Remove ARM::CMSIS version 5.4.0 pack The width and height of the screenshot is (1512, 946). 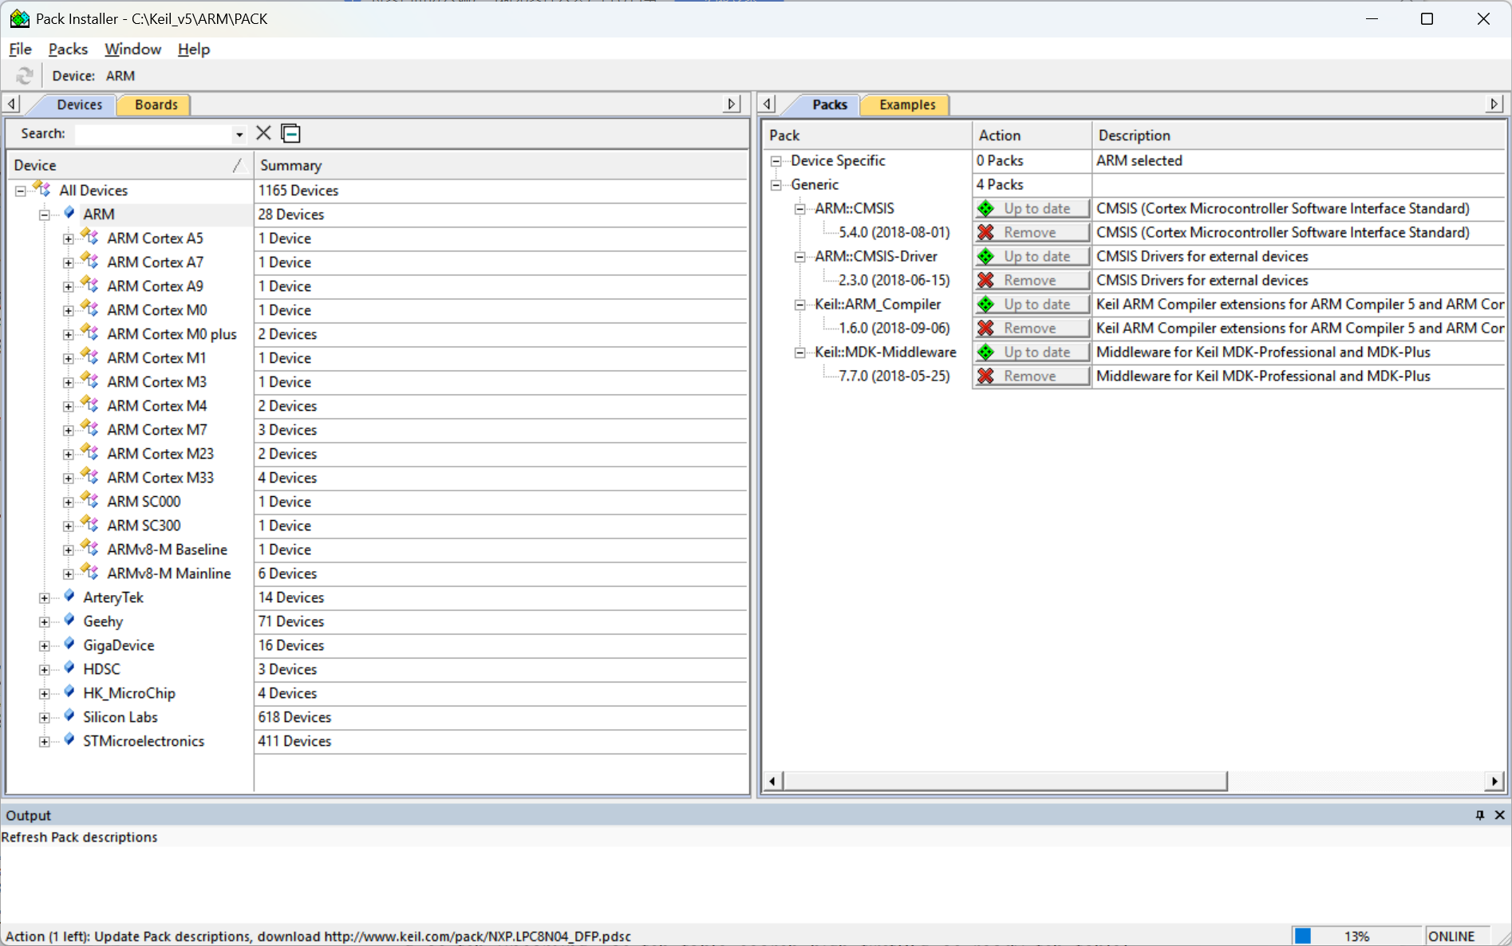1031,232
